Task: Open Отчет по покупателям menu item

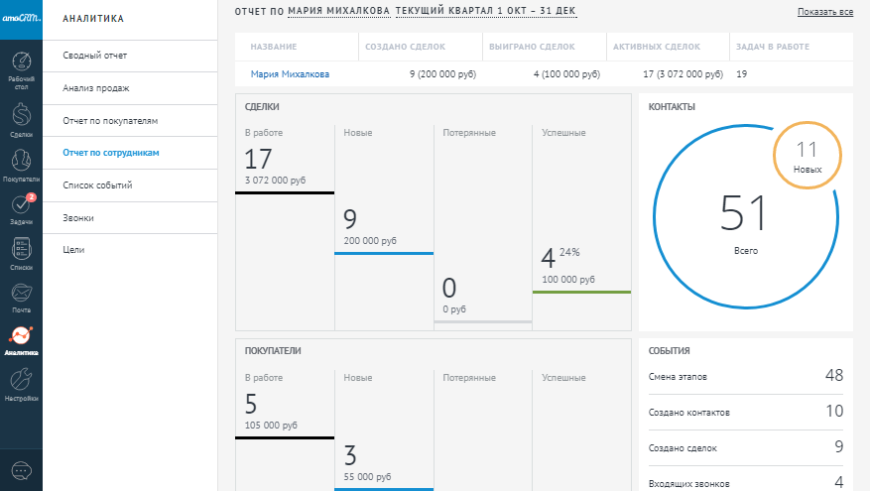Action: [x=110, y=121]
